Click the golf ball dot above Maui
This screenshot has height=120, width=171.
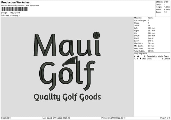(97, 35)
